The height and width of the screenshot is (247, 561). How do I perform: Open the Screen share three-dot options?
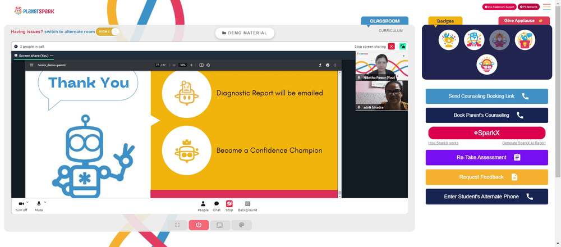52,56
